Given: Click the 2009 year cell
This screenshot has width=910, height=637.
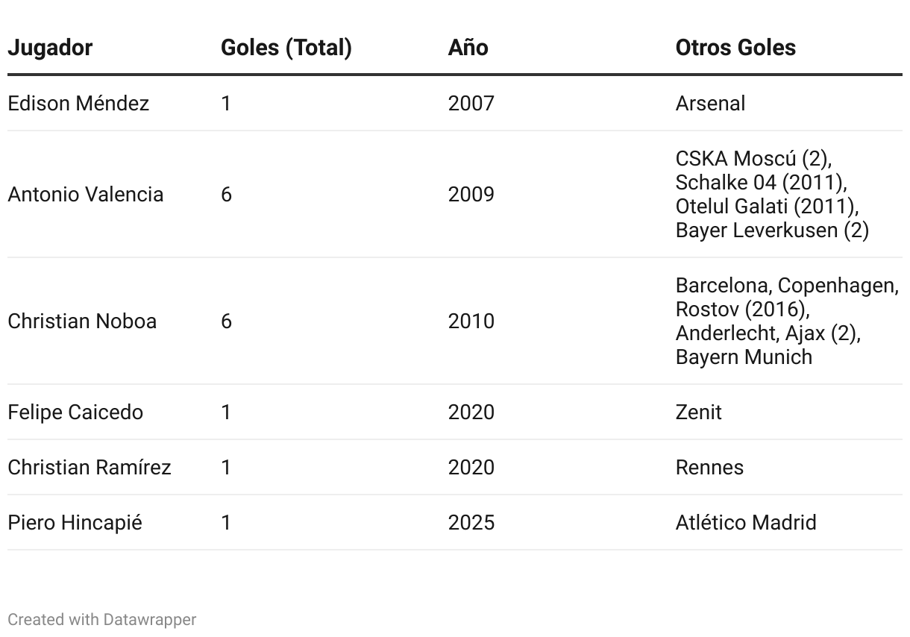Looking at the screenshot, I should (471, 194).
